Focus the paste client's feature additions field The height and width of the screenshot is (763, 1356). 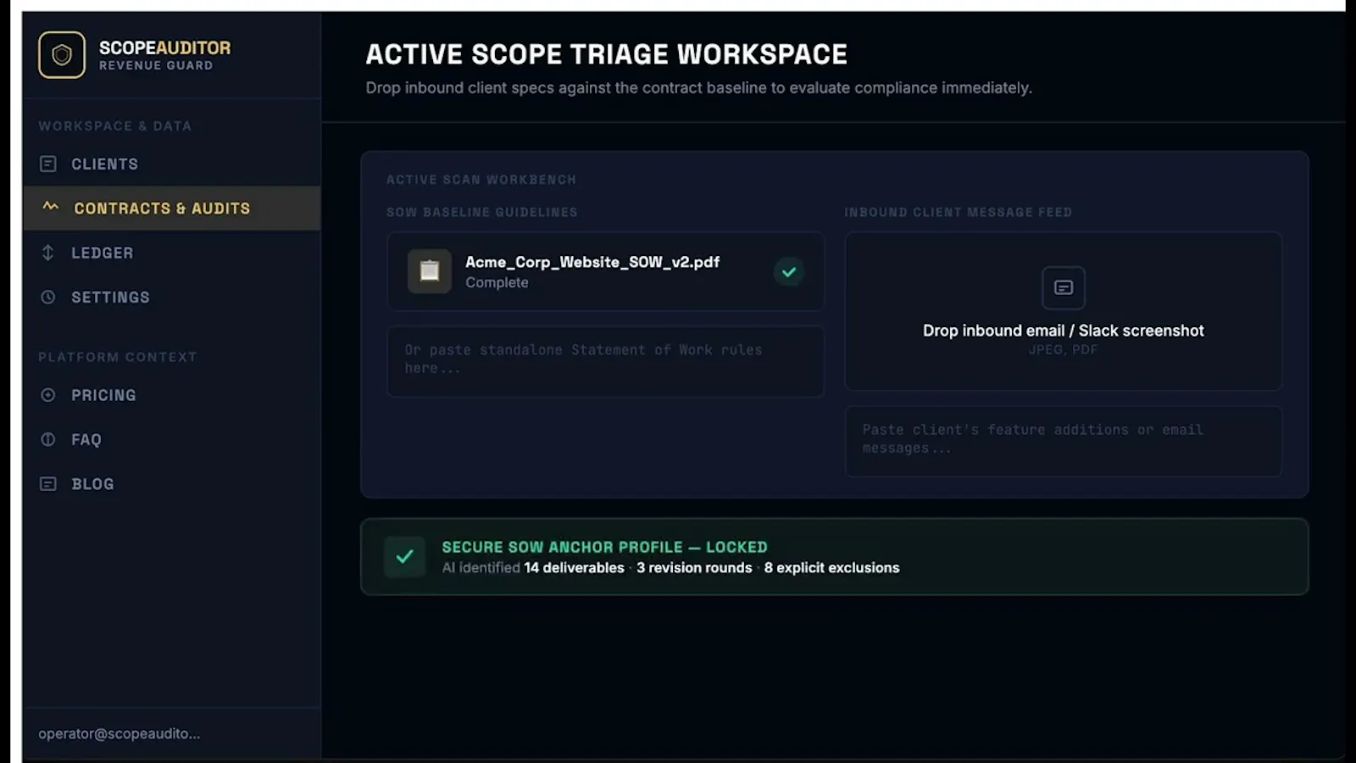1063,441
